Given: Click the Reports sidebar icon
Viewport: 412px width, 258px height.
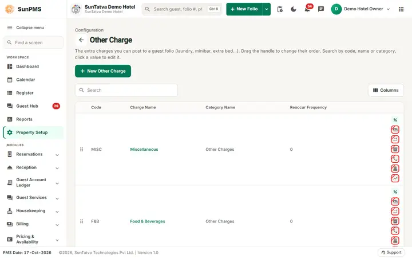Looking at the screenshot, I should [x=10, y=119].
